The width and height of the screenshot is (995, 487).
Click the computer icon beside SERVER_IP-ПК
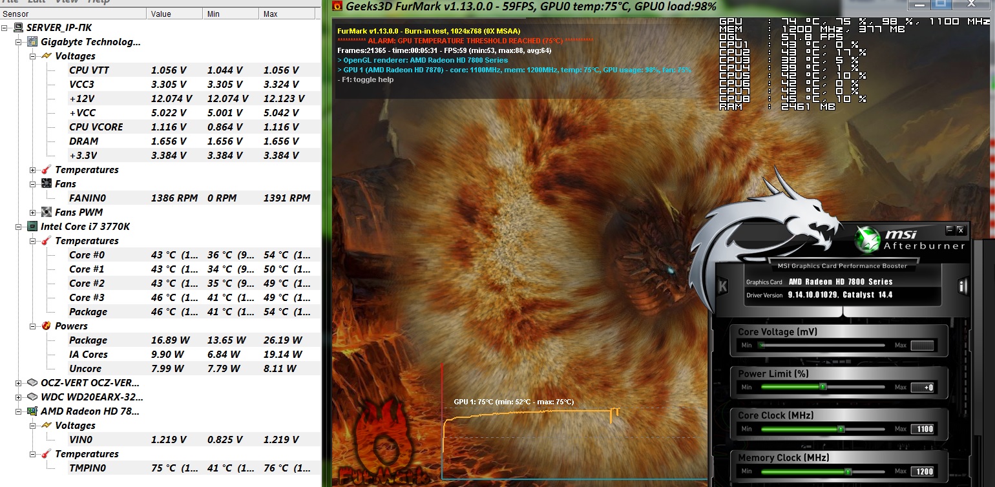[x=19, y=28]
